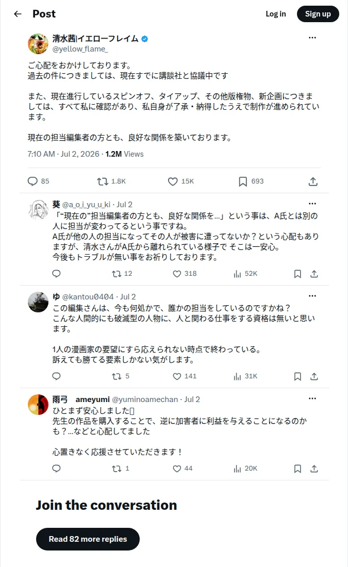Screen dimensions: 348x567
Task: View analytics icon showing 52K views
Action: pyautogui.click(x=237, y=274)
